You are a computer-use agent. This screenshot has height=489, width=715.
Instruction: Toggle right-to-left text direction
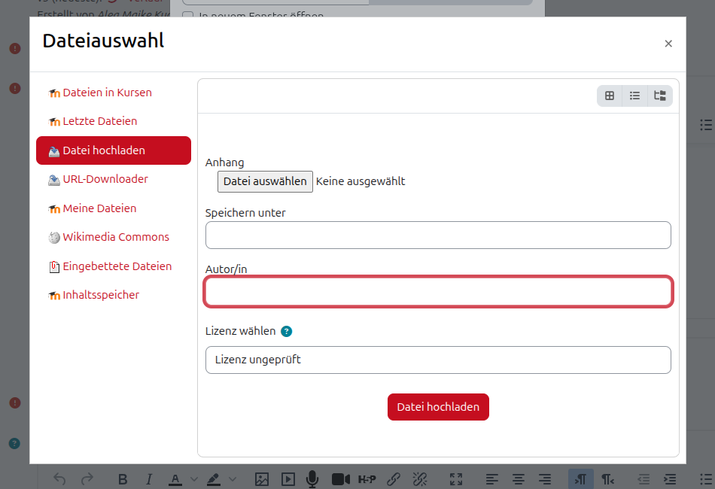[x=607, y=479]
